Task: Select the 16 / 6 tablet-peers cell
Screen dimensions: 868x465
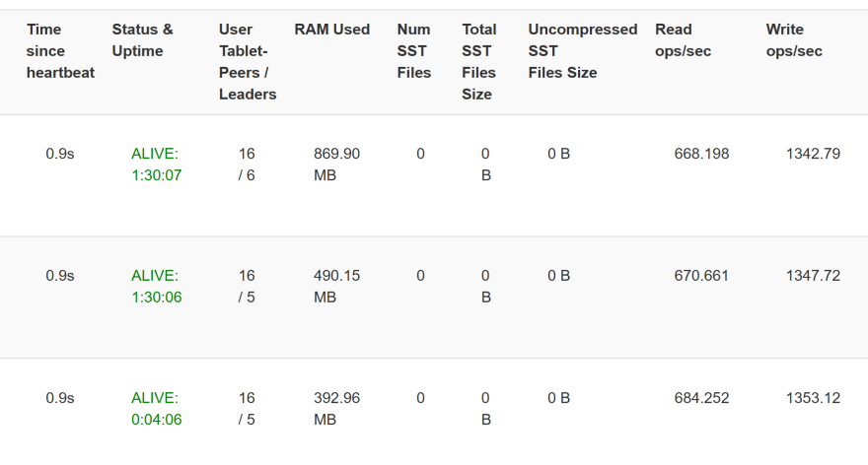Action: (x=247, y=165)
